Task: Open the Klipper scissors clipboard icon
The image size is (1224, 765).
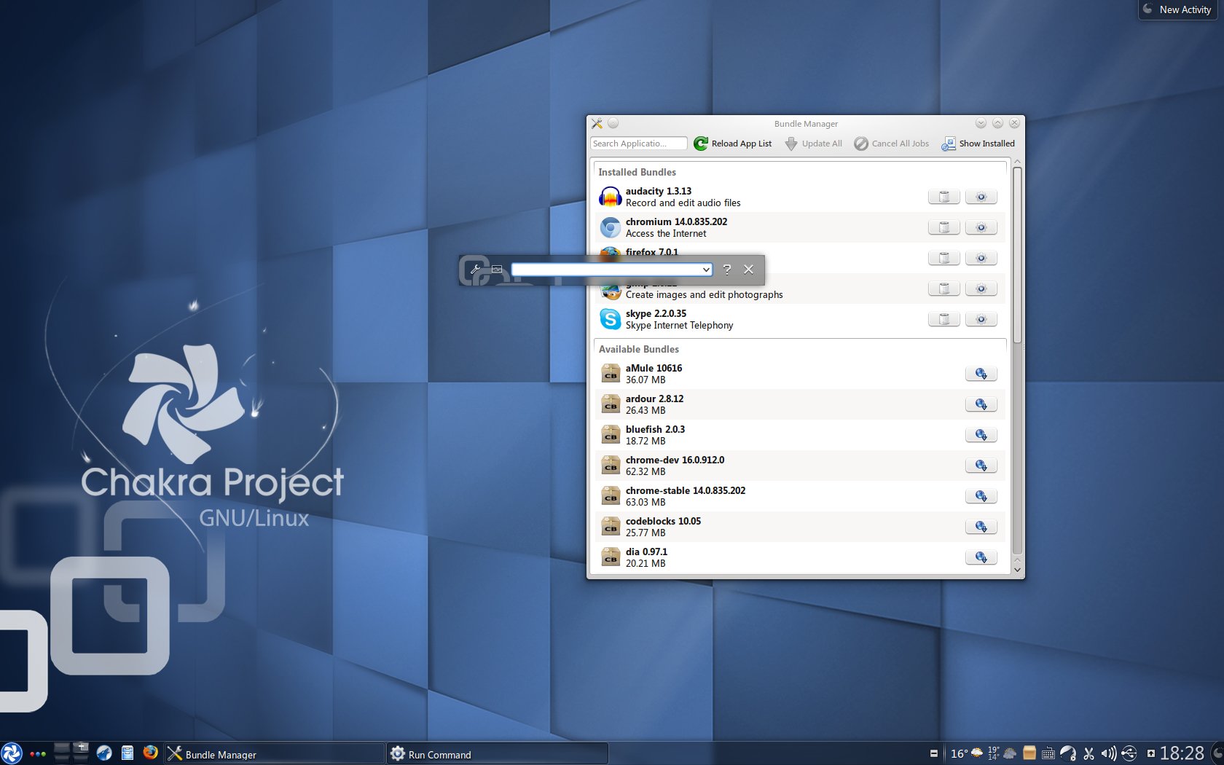Action: 1088,754
